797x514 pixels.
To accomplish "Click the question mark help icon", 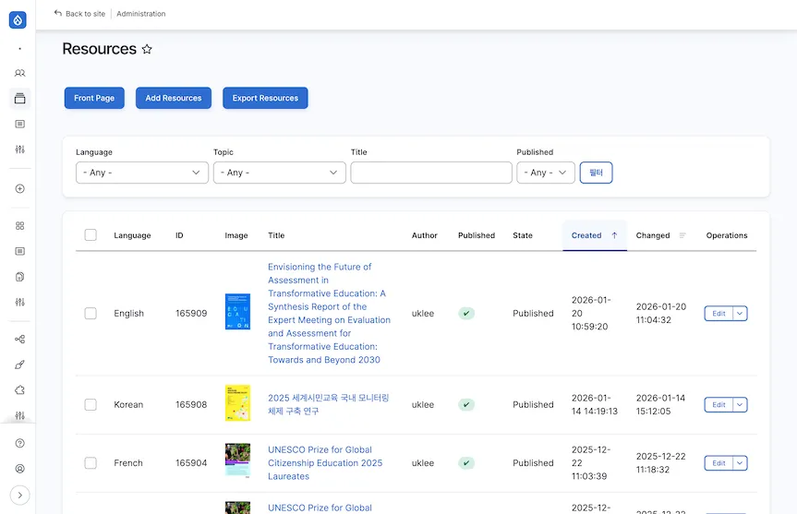I will point(19,443).
